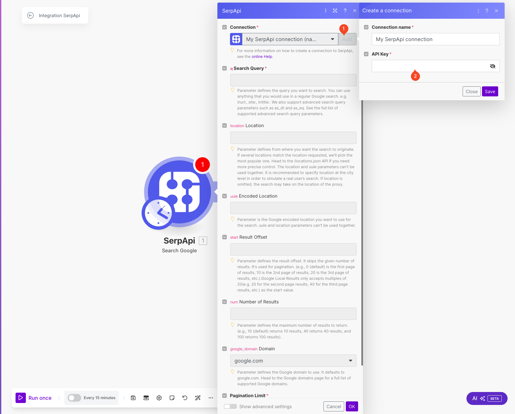Toggle the Encoded Location field checkbox

[x=225, y=196]
